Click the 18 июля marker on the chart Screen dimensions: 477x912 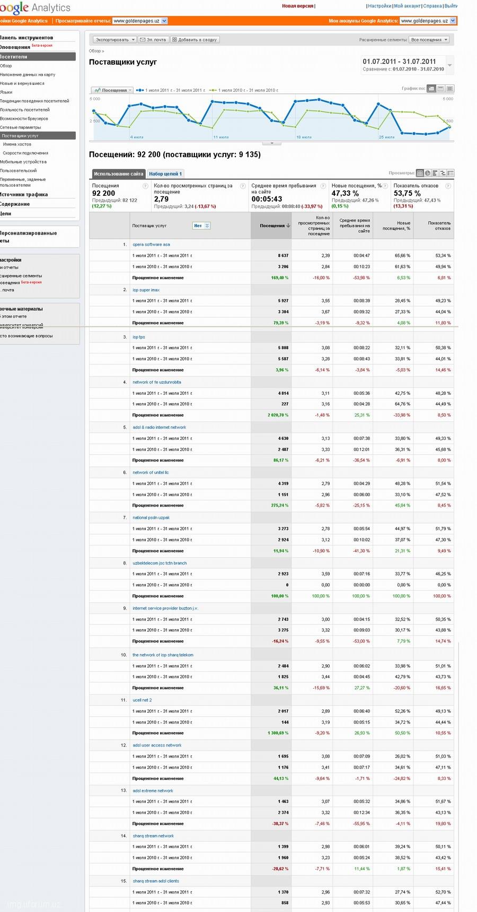(x=304, y=137)
